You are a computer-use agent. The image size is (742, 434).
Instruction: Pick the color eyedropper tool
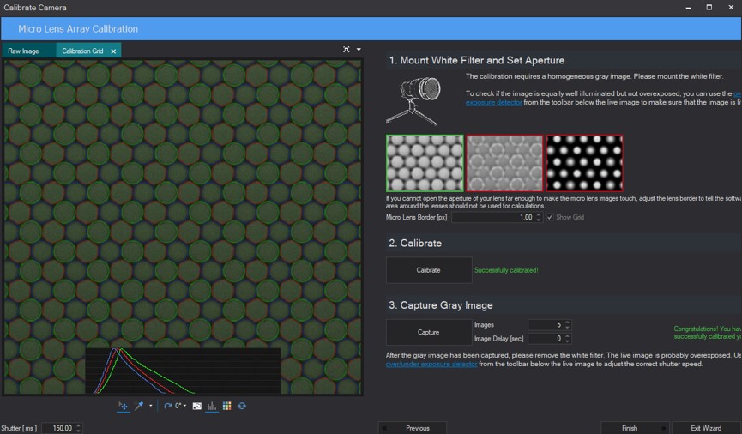(x=139, y=406)
